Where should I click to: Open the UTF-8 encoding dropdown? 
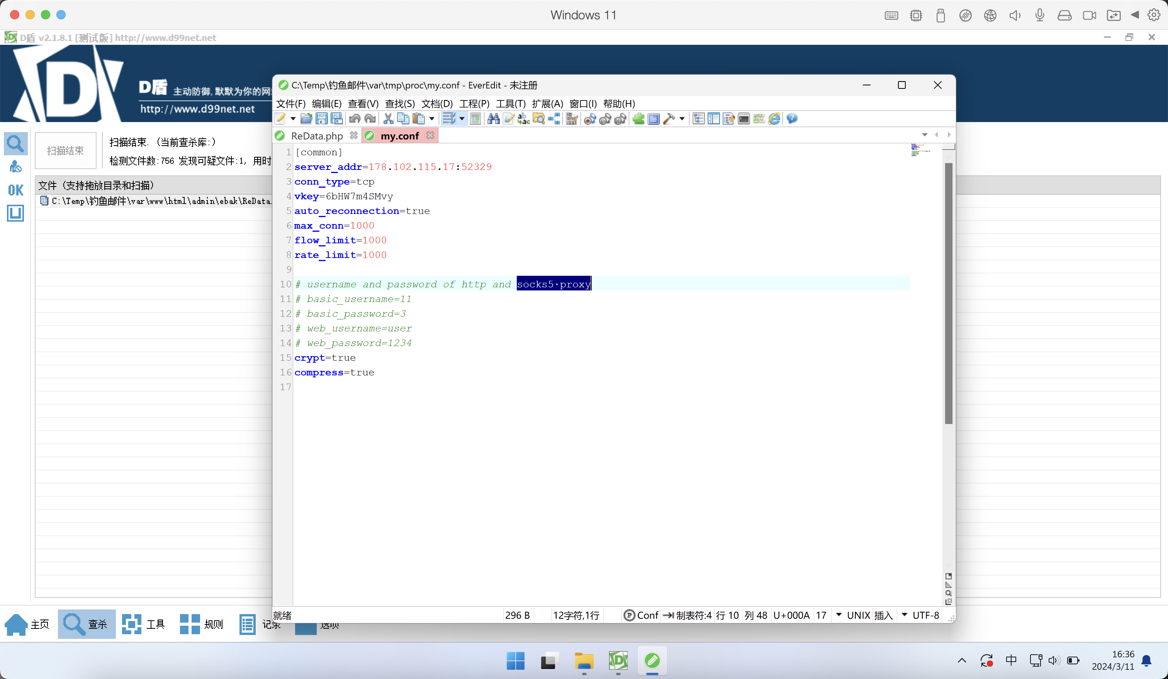click(x=904, y=615)
